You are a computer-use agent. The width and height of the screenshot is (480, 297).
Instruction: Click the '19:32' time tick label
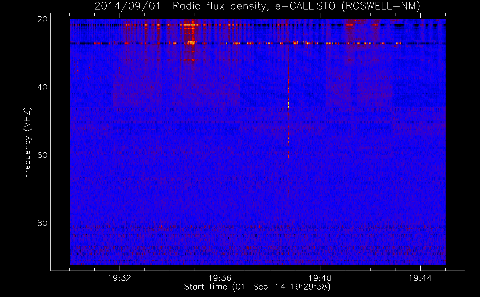pyautogui.click(x=120, y=278)
